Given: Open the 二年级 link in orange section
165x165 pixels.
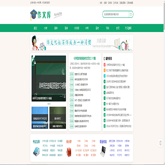Looking at the screenshot, I should (x=86, y=141).
